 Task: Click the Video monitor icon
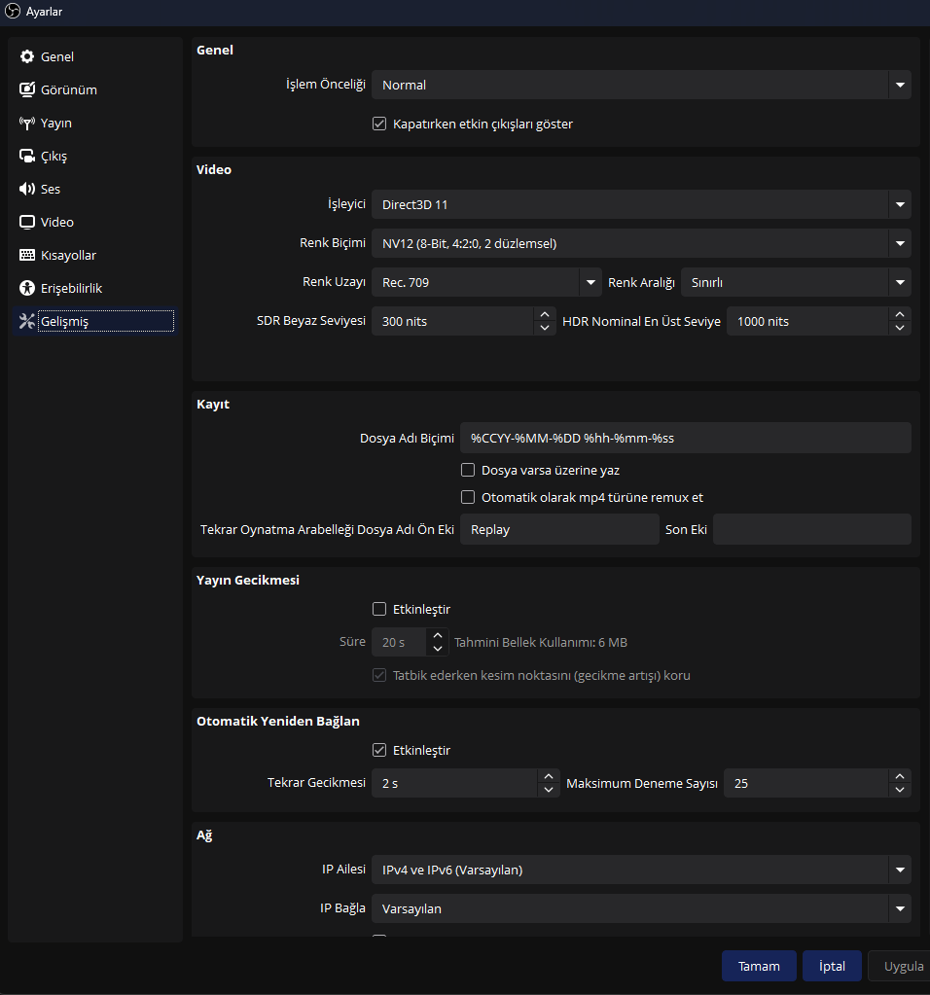click(x=27, y=223)
